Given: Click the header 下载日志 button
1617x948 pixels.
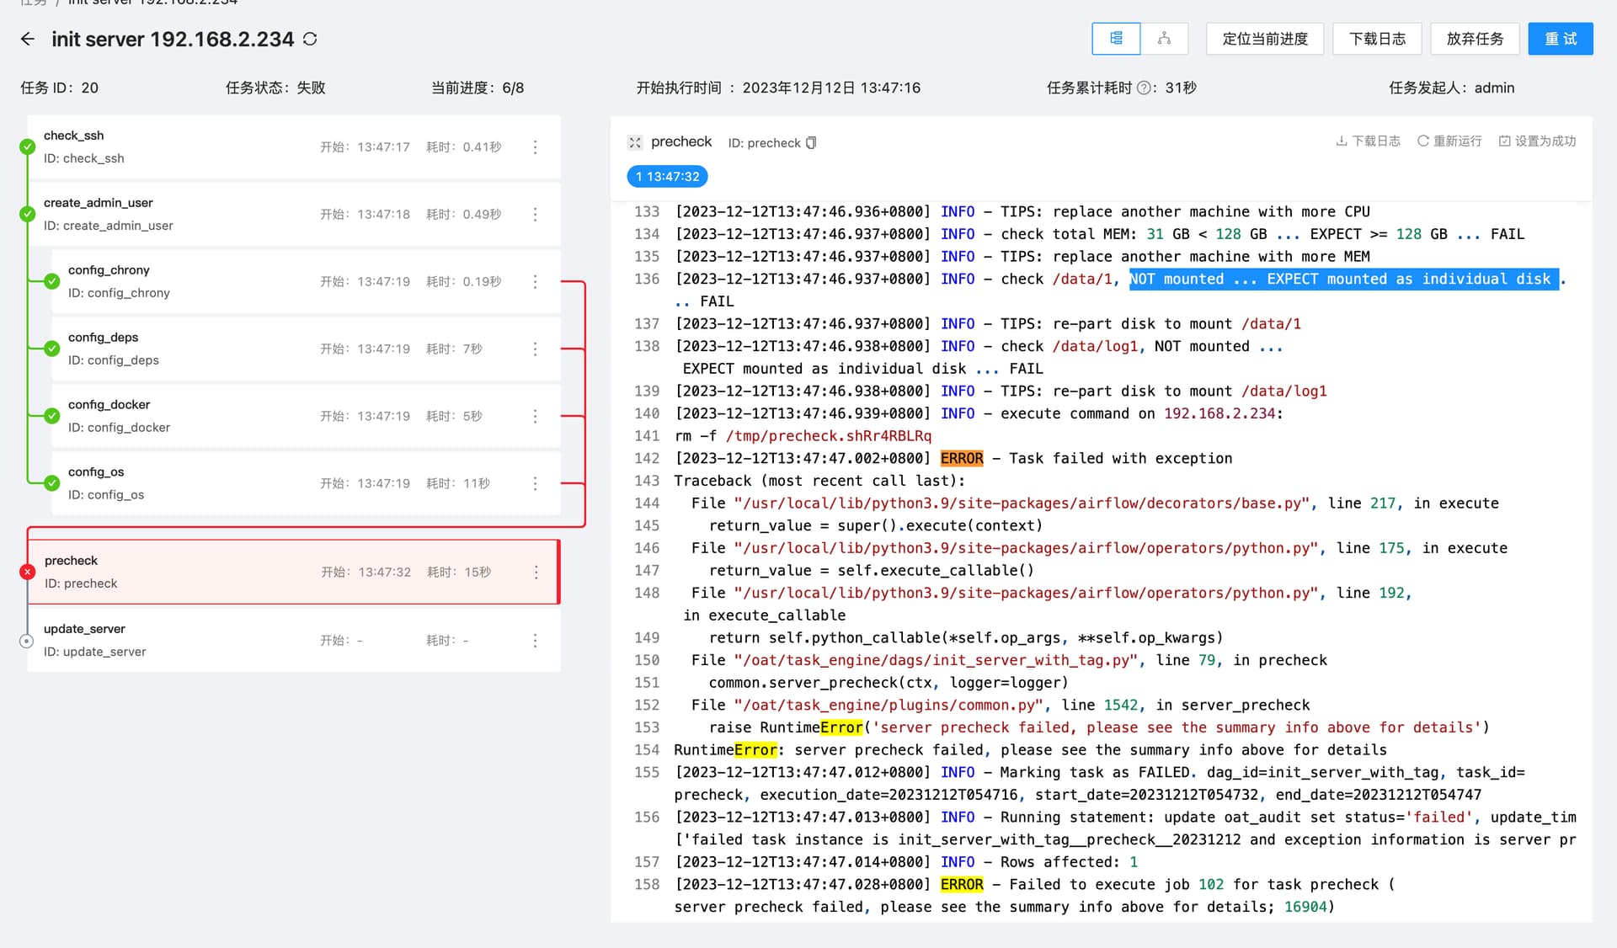Looking at the screenshot, I should coord(1377,39).
